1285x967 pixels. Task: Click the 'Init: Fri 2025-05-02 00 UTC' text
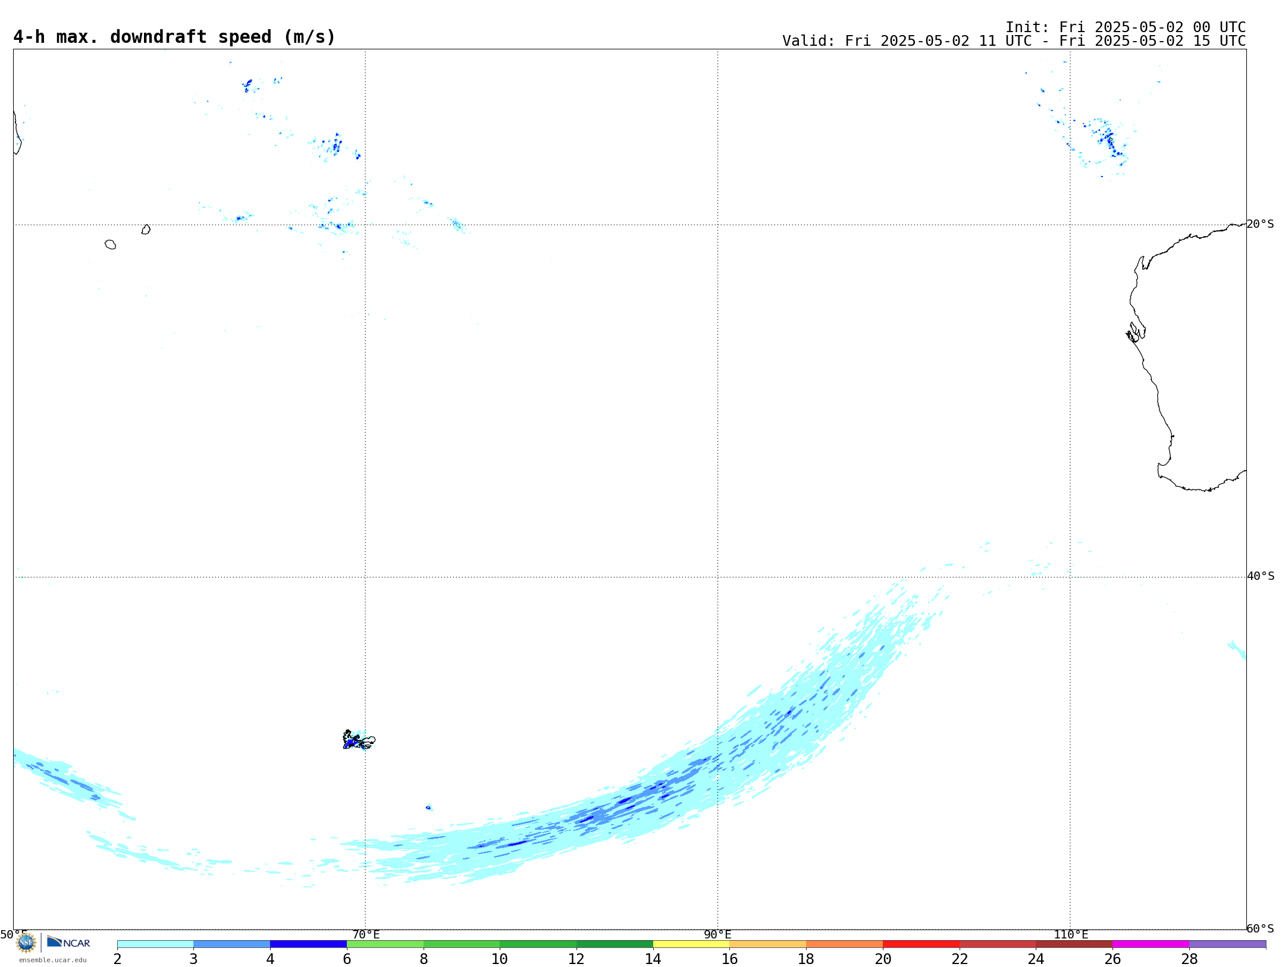[x=1126, y=27]
